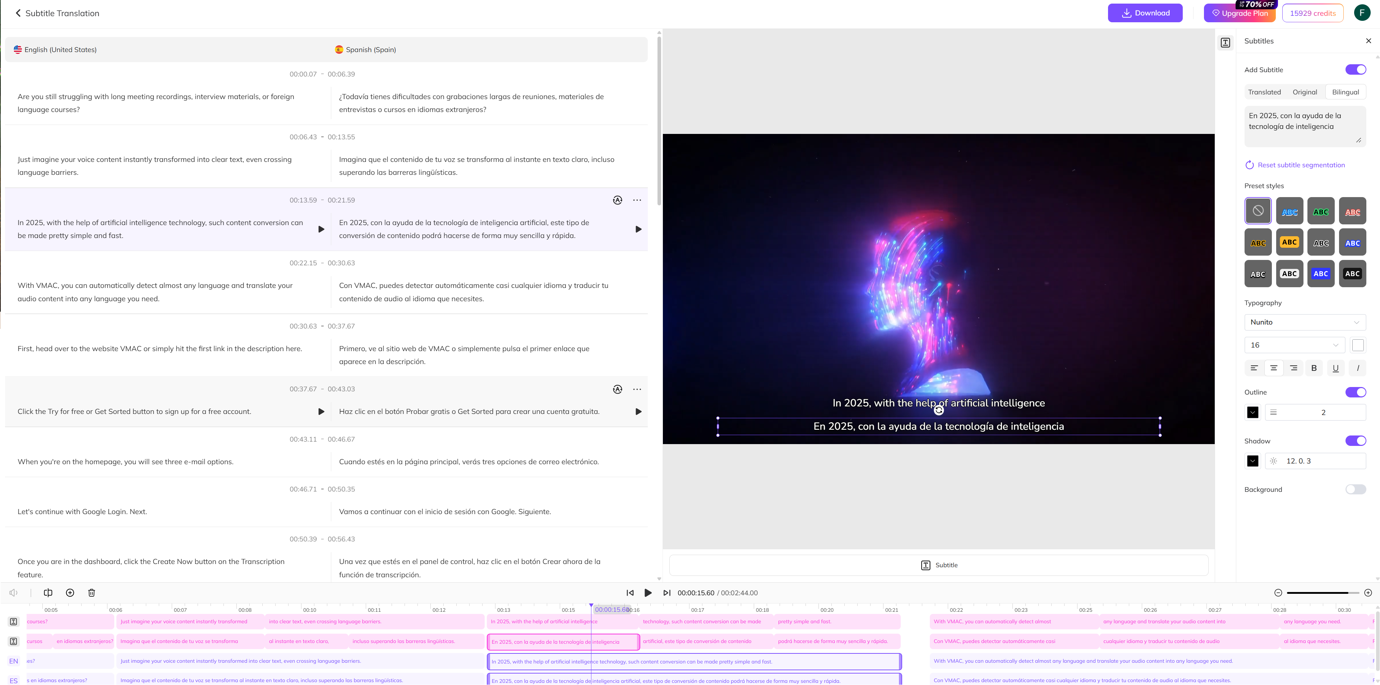Viewport: 1380px width, 685px height.
Task: Split the subtitle at the playhead
Action: (48, 592)
